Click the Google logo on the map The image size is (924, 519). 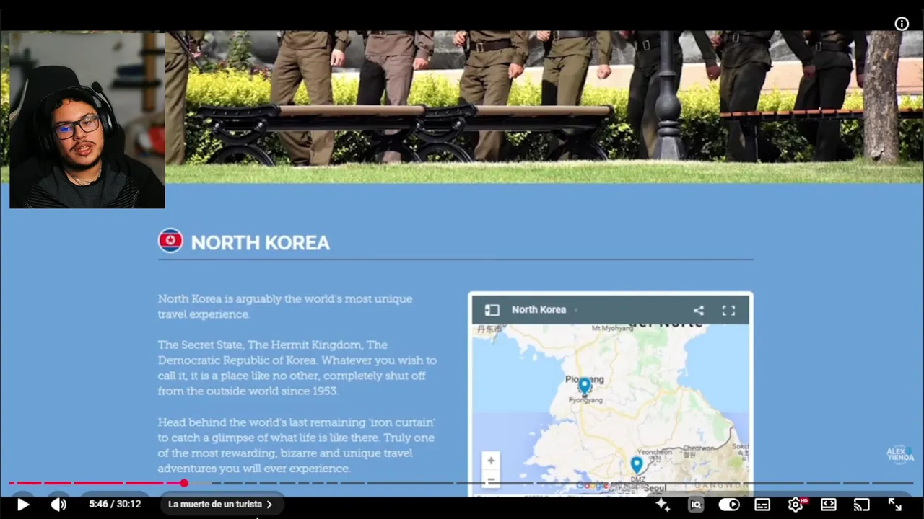pos(592,487)
